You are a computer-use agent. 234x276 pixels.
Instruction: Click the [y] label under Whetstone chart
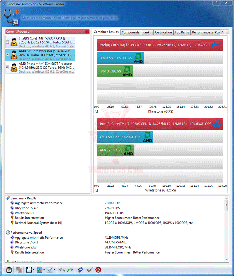tap(96, 190)
